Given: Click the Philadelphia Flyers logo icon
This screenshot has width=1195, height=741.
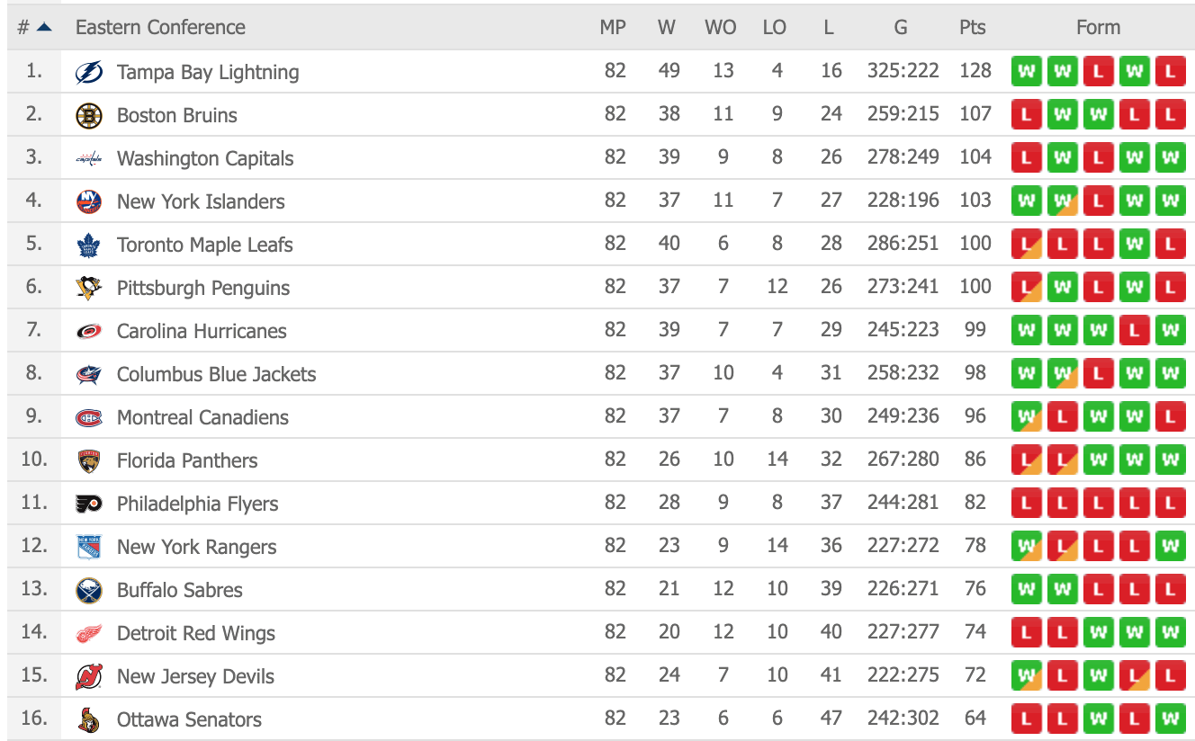Looking at the screenshot, I should [89, 504].
